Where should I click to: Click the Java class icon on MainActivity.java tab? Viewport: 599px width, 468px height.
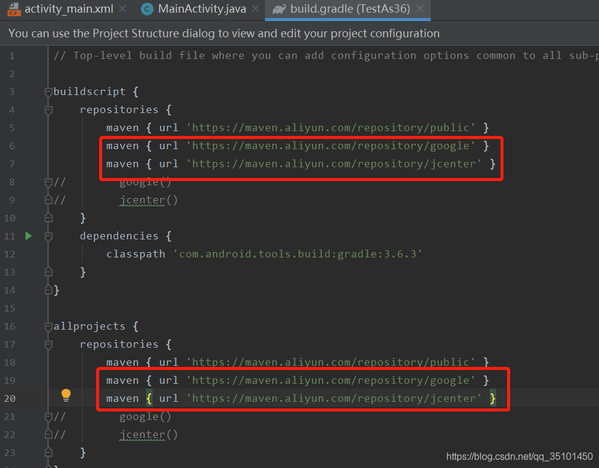point(147,10)
